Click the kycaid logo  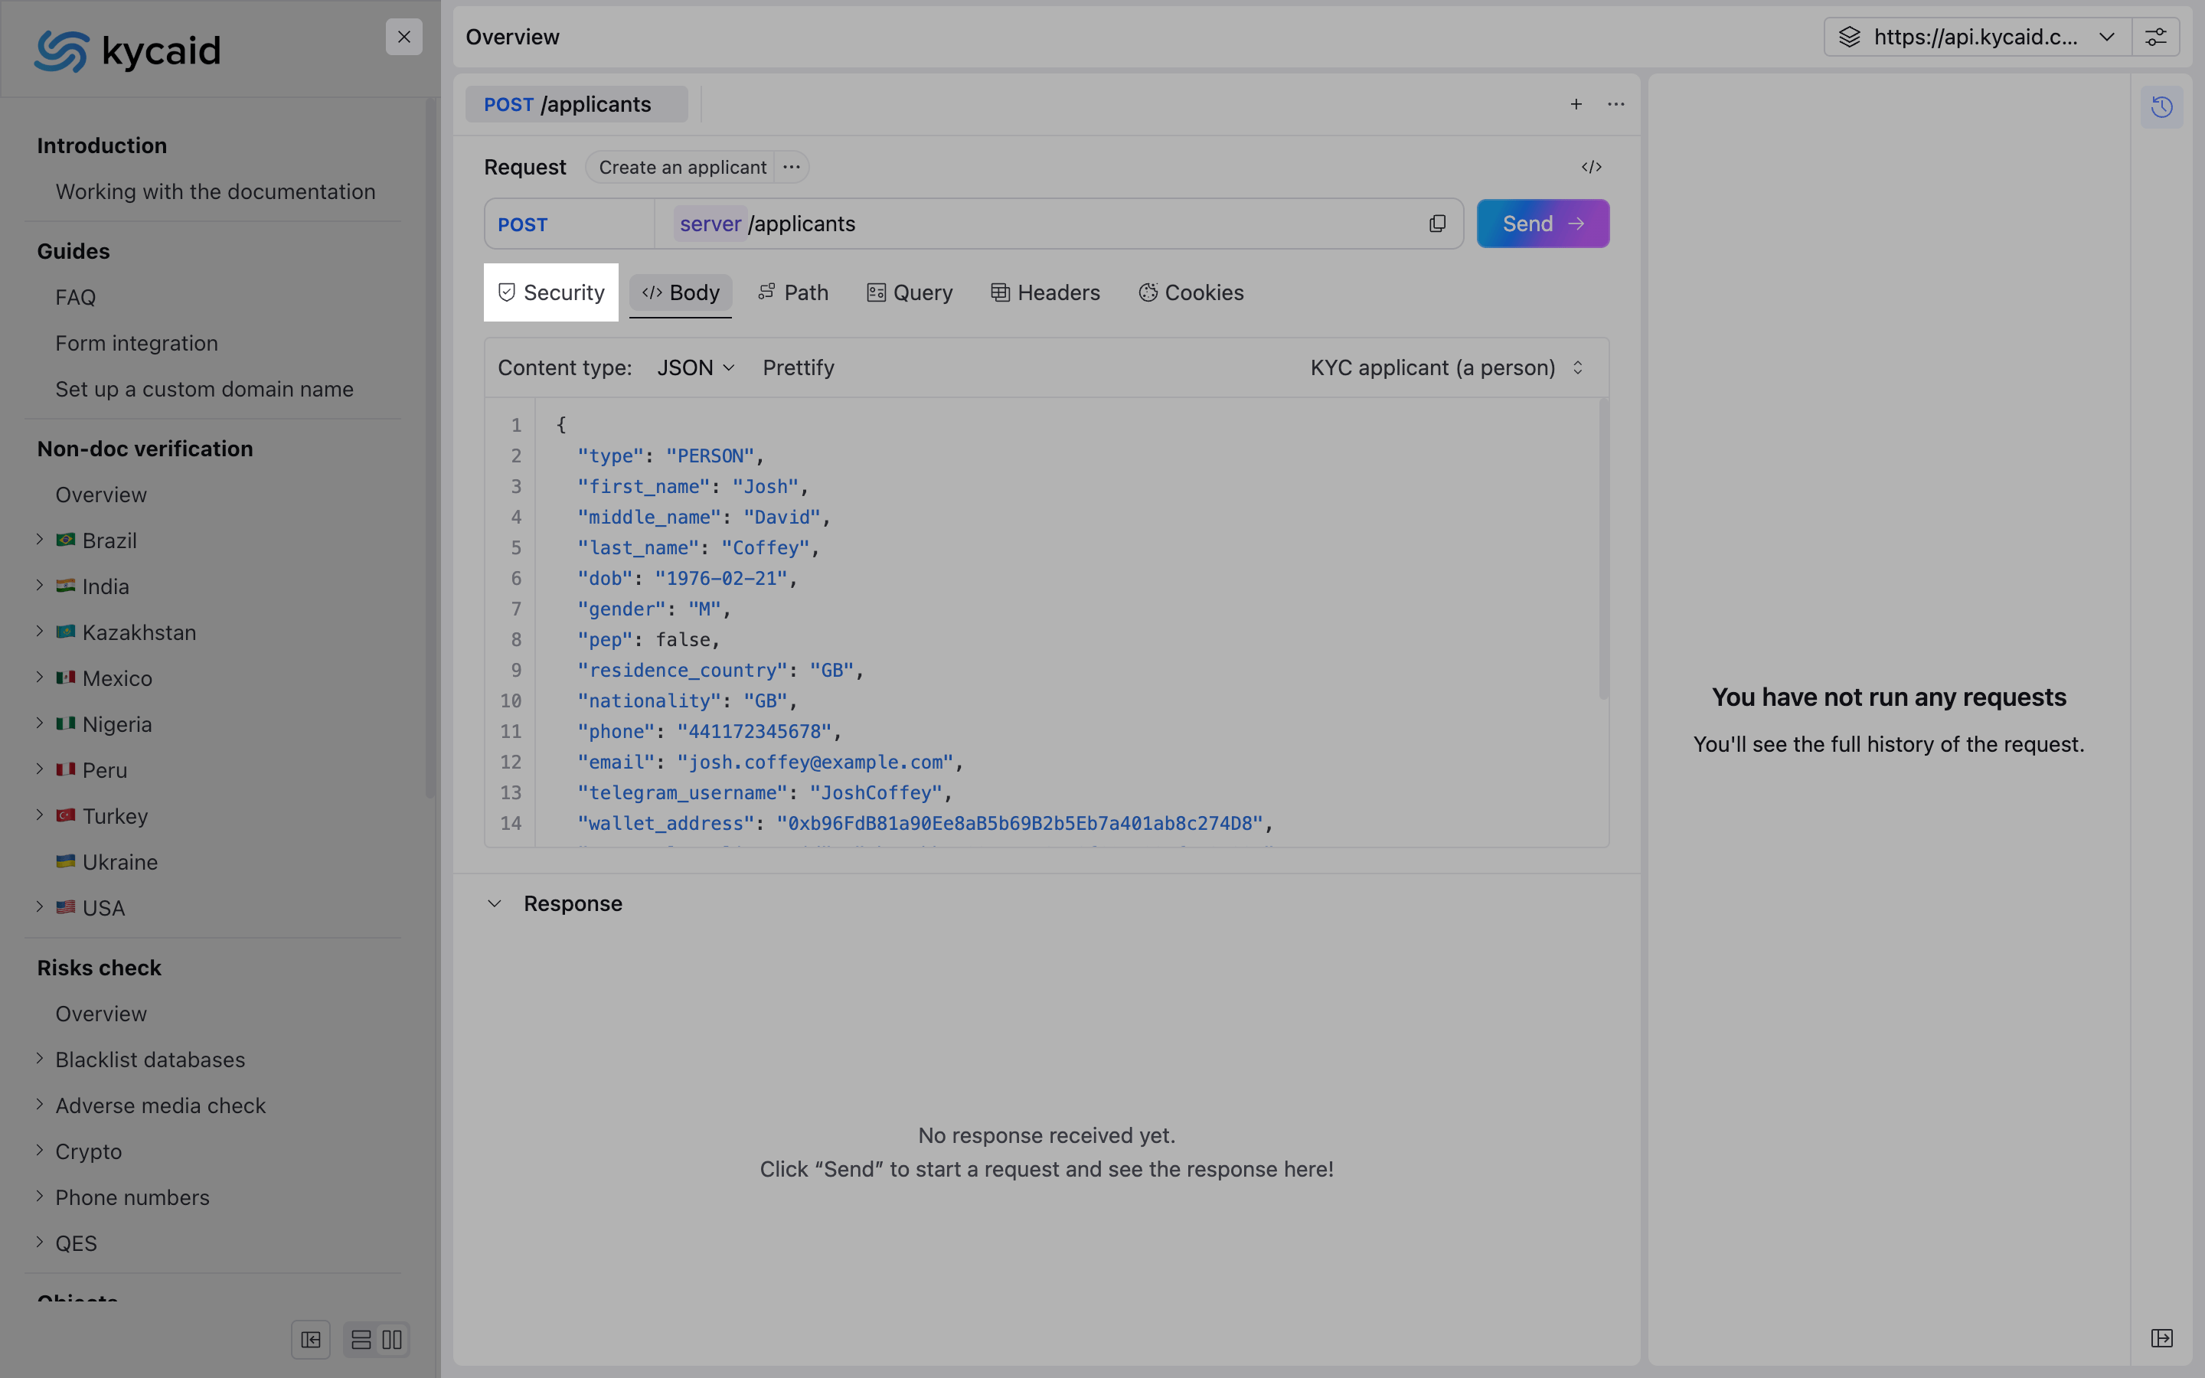[128, 51]
